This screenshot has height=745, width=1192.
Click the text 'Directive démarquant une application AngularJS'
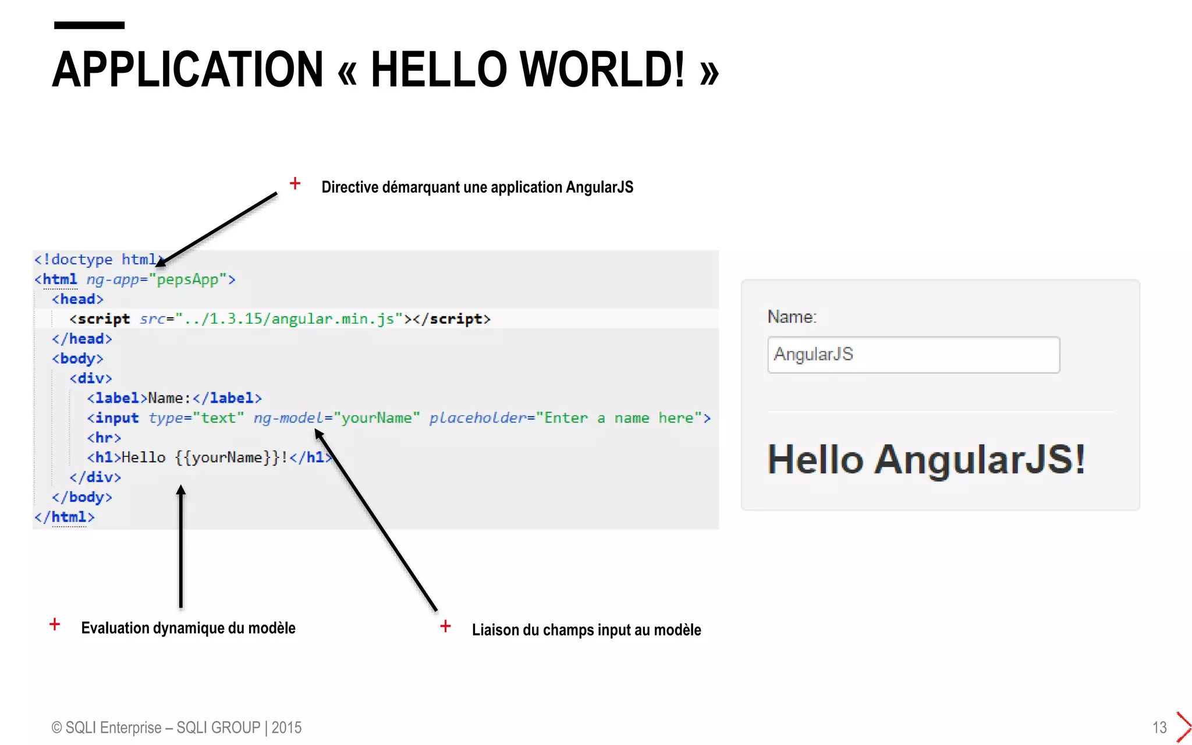tap(477, 187)
